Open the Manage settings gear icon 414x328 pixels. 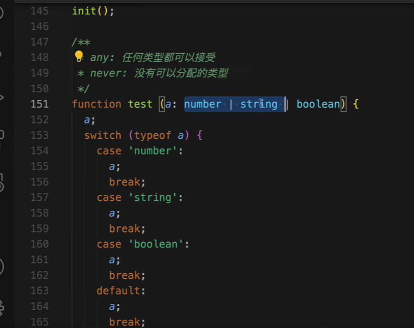[x=2, y=309]
